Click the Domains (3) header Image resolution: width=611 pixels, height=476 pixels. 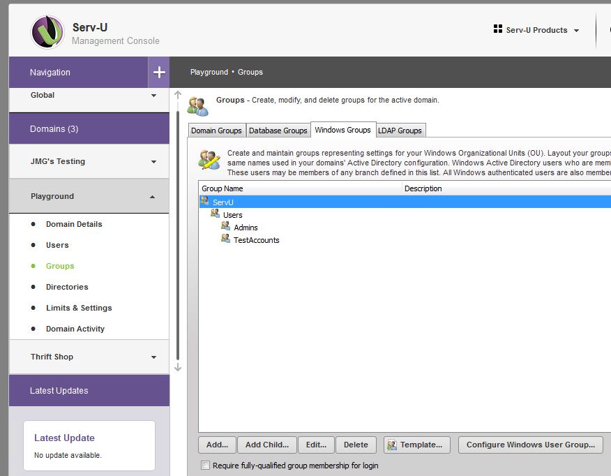click(x=89, y=128)
